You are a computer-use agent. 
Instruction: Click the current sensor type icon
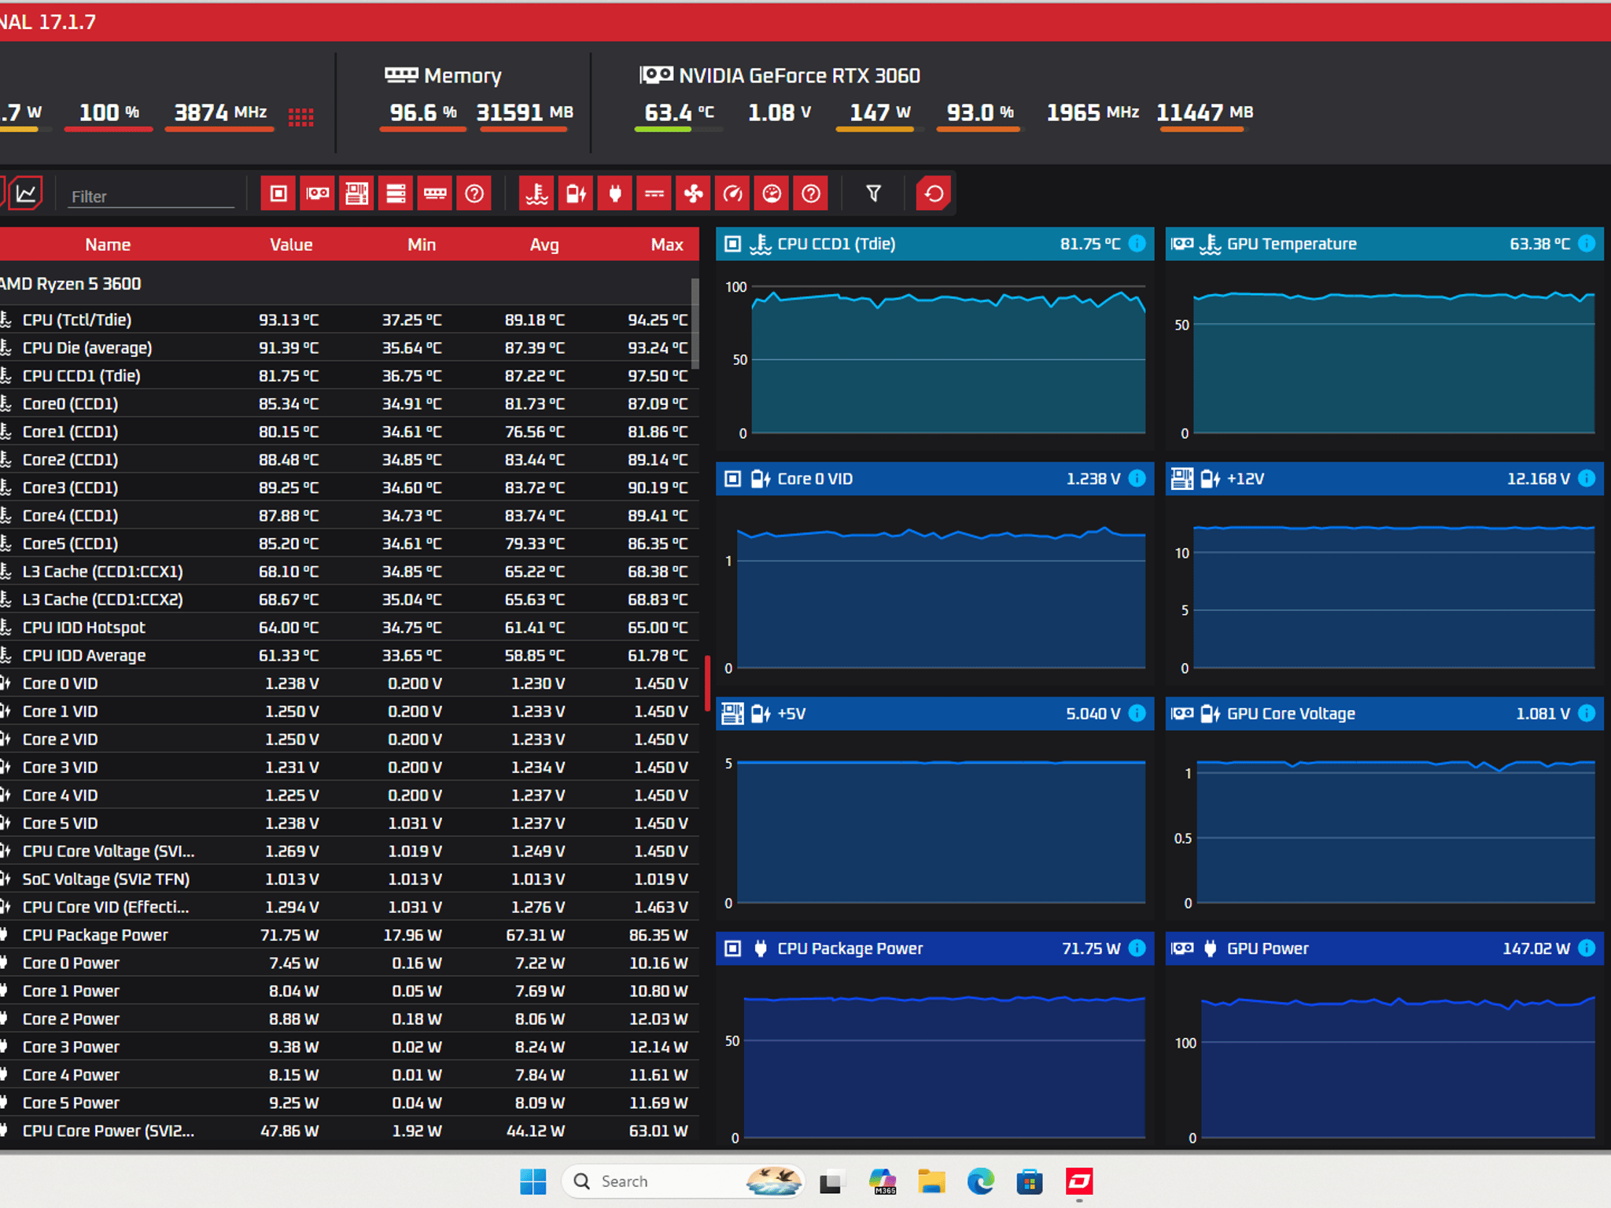[x=654, y=193]
